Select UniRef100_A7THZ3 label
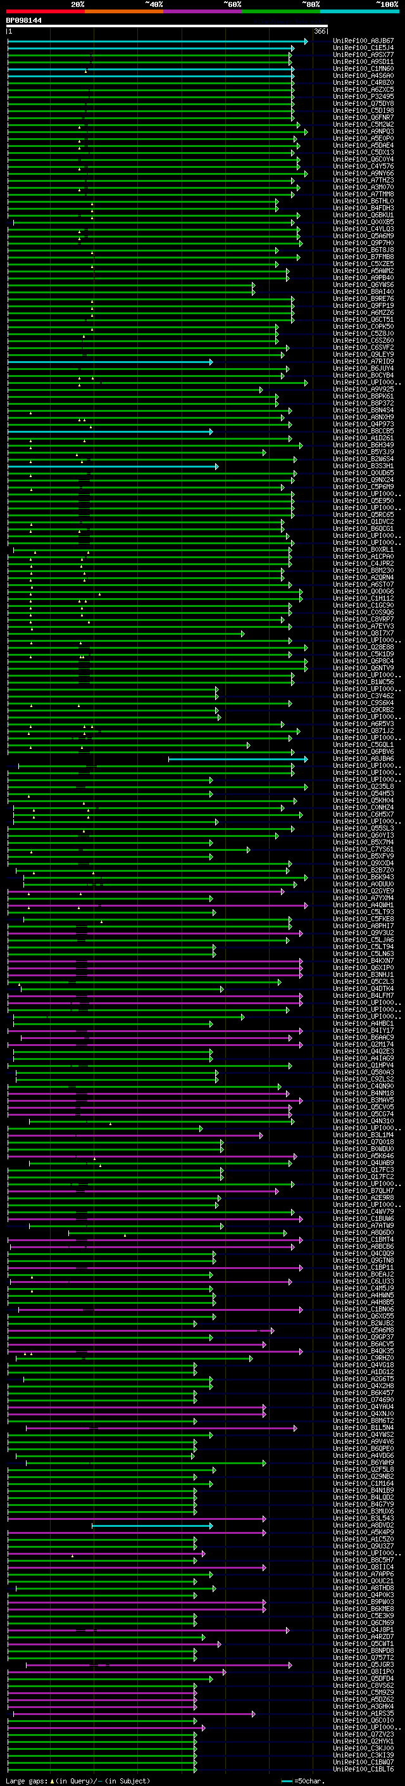405x1786 pixels. tap(363, 181)
